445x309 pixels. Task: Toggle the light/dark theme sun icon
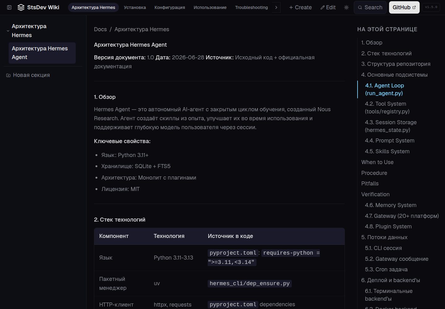tap(346, 7)
